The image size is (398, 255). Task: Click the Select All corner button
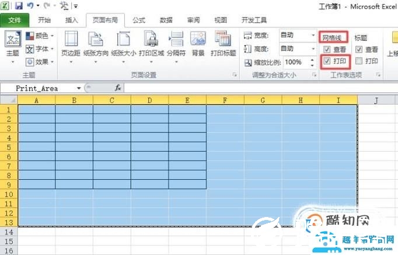(9, 100)
